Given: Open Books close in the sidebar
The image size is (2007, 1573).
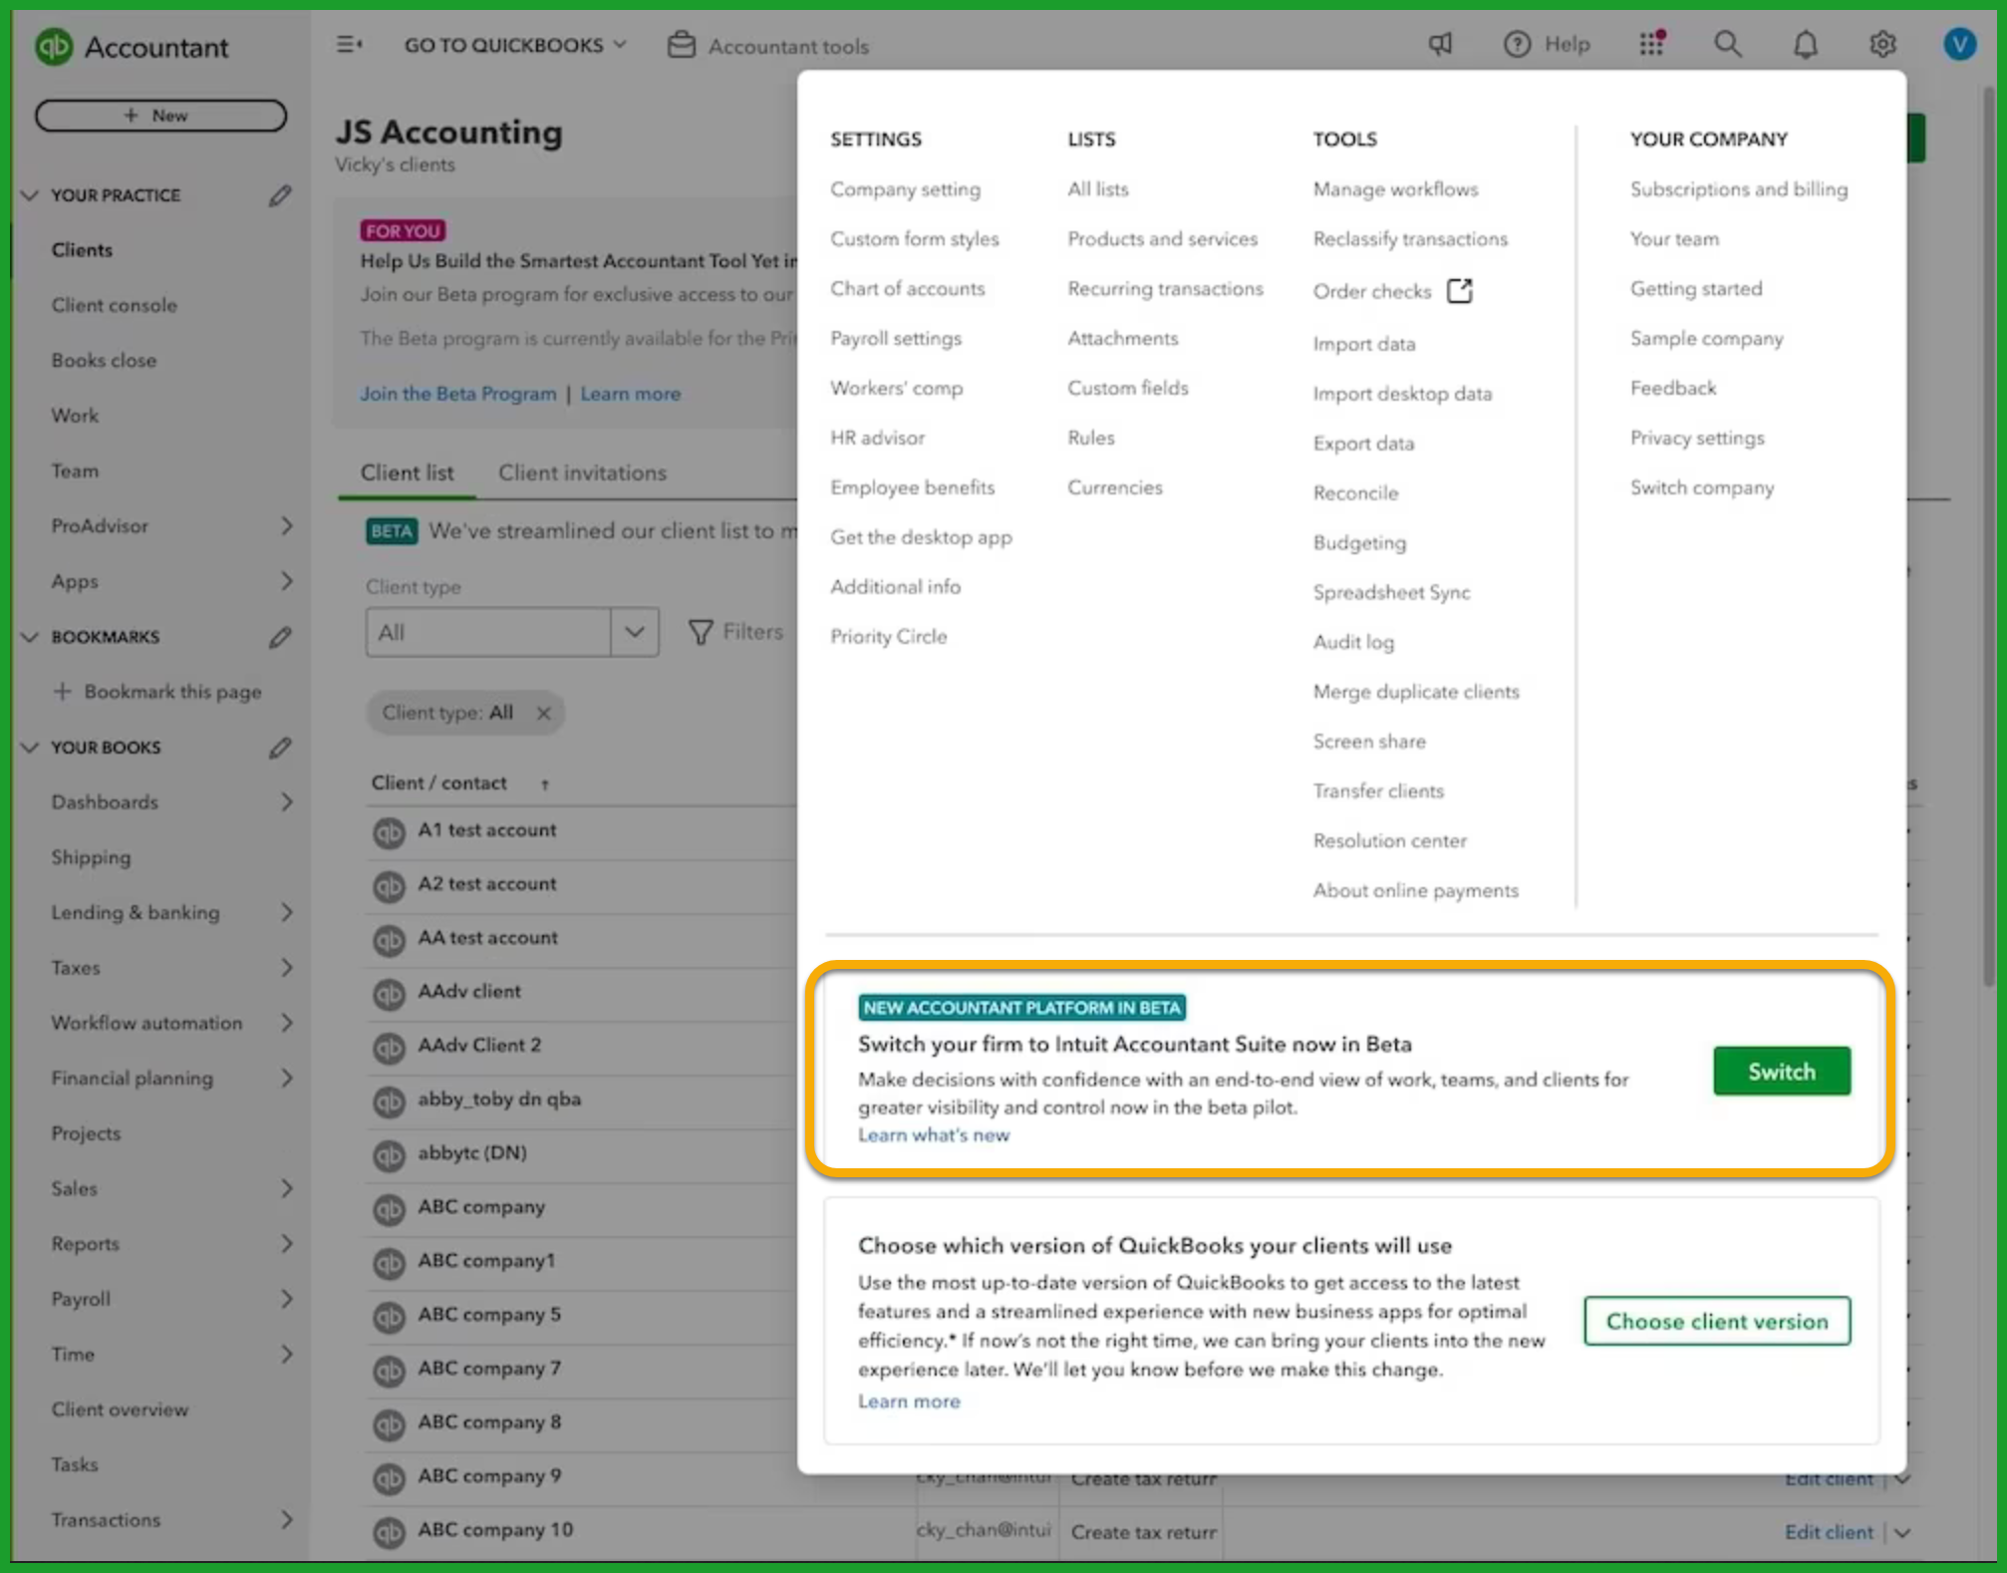Looking at the screenshot, I should coord(104,360).
